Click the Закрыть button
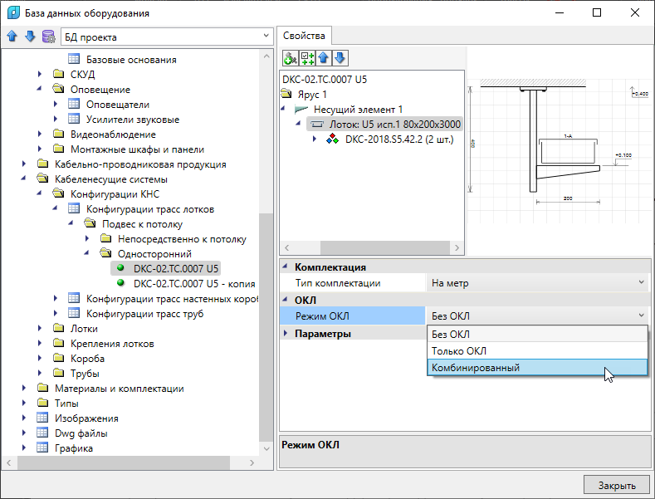 click(617, 485)
